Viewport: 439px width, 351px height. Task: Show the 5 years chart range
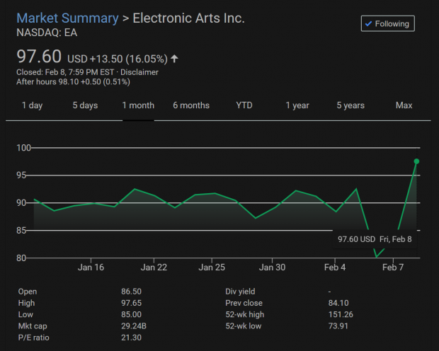tap(350, 105)
